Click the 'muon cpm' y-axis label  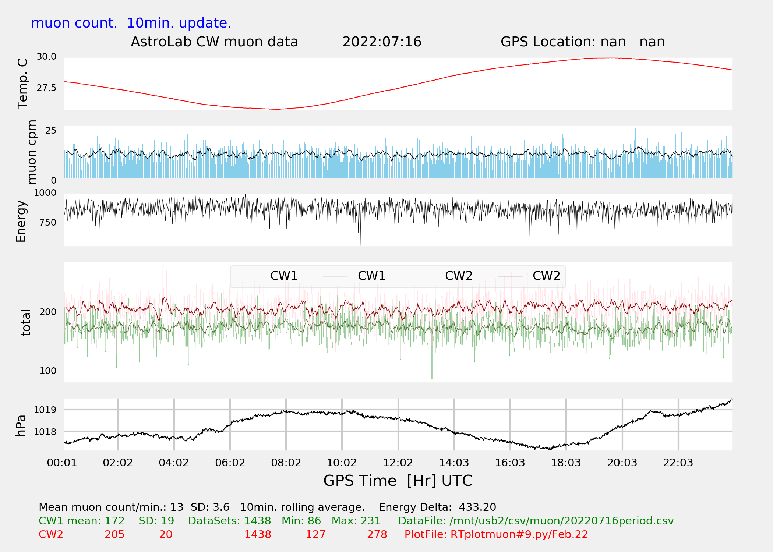coord(32,152)
